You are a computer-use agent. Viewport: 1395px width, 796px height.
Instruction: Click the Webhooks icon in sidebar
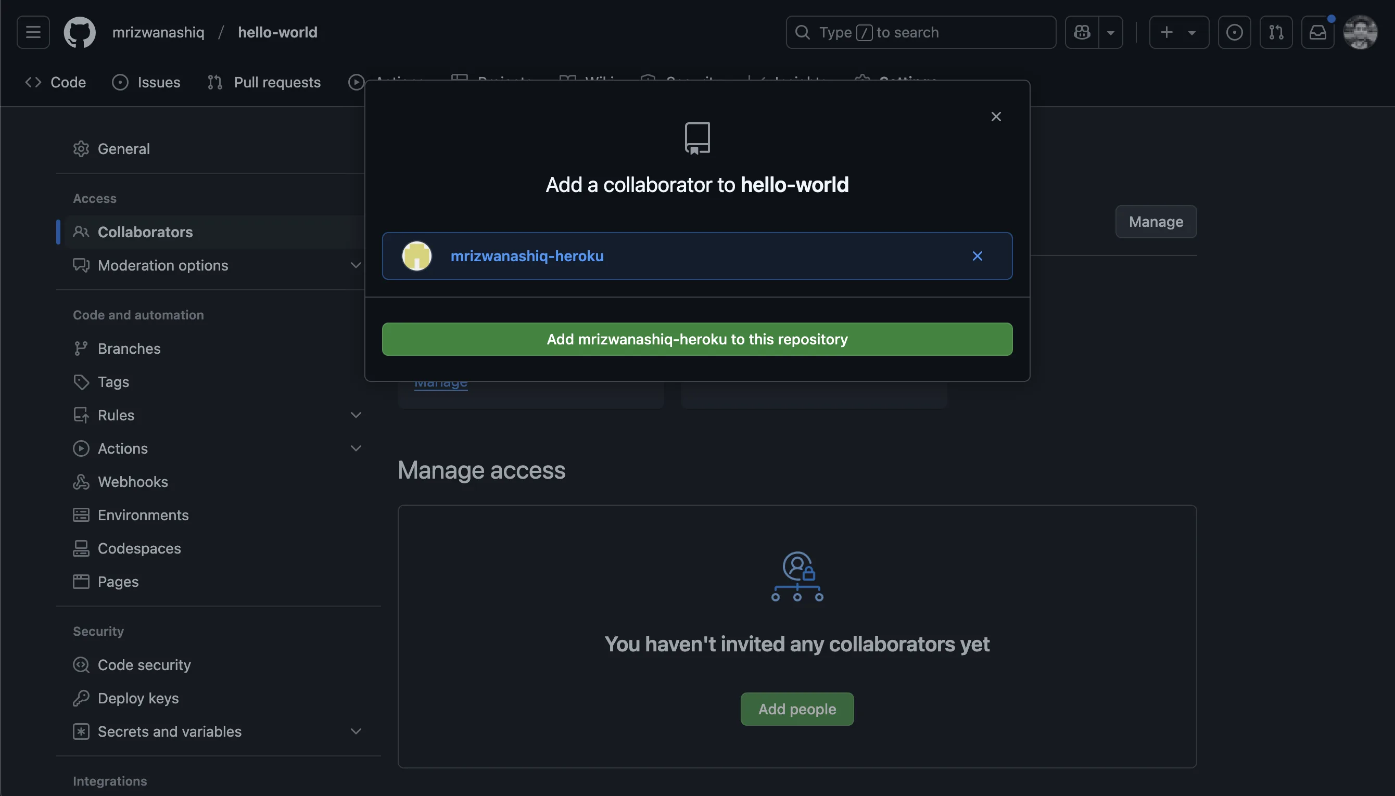coord(81,482)
